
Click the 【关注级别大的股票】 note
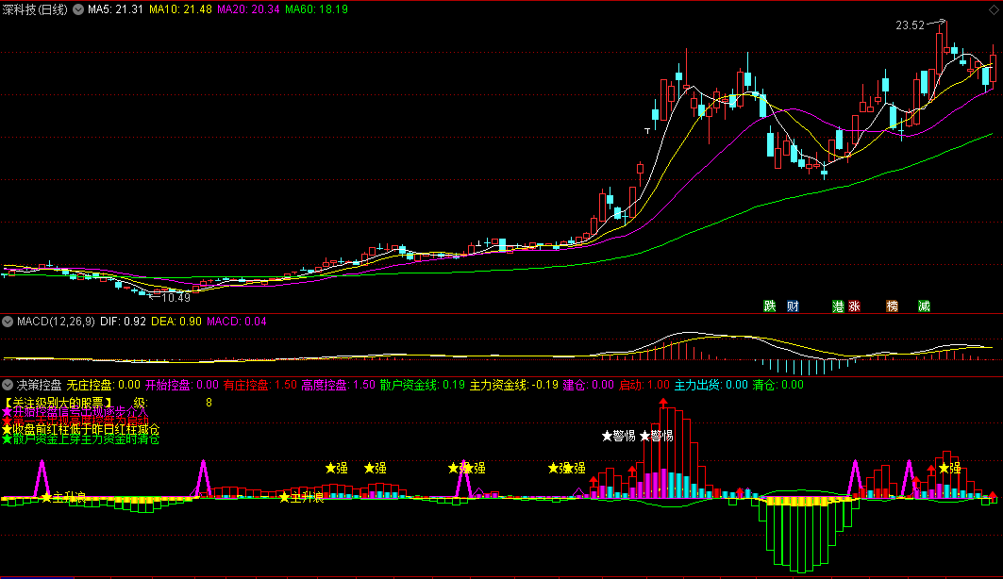coord(59,403)
